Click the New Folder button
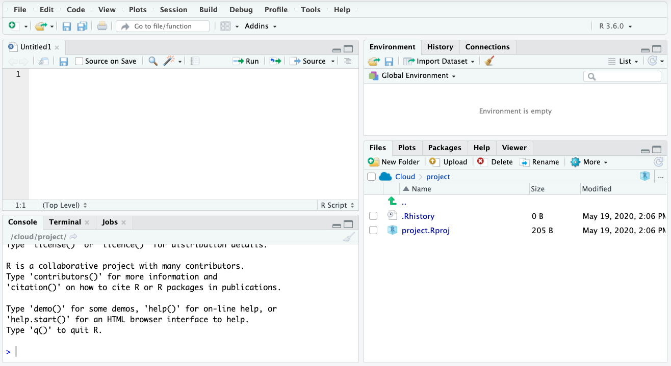 click(x=394, y=162)
